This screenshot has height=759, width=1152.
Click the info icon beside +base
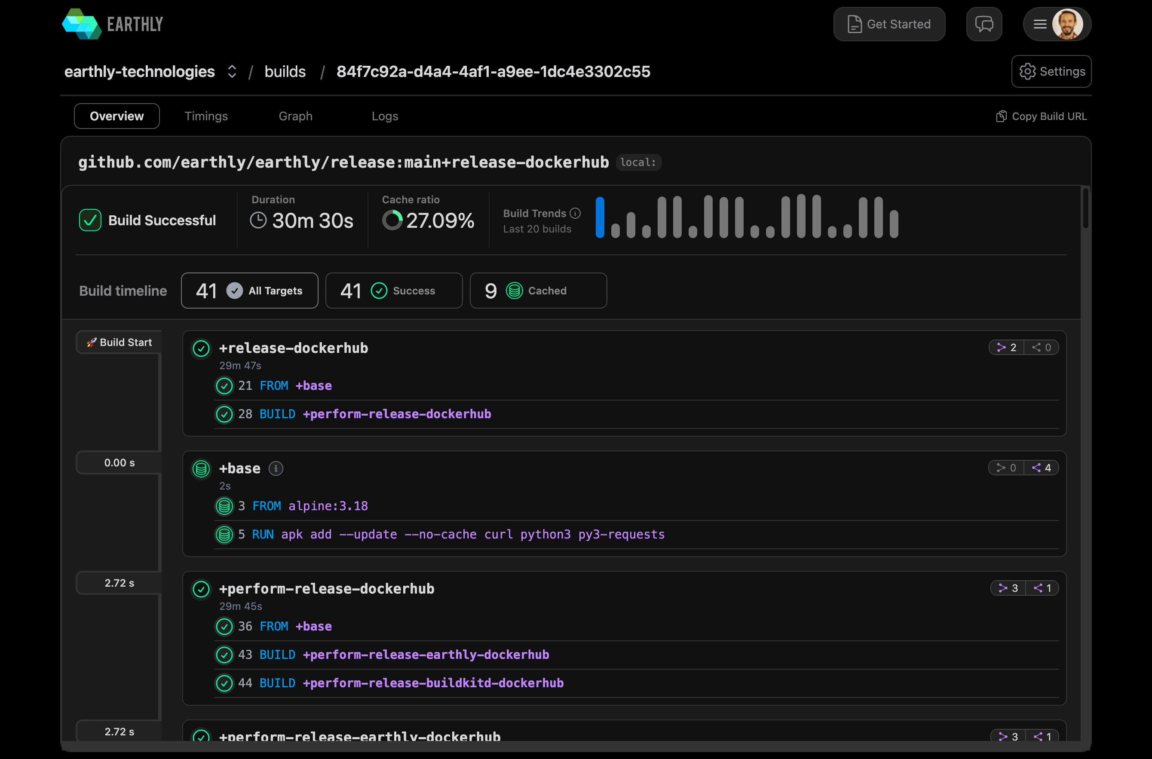point(276,468)
